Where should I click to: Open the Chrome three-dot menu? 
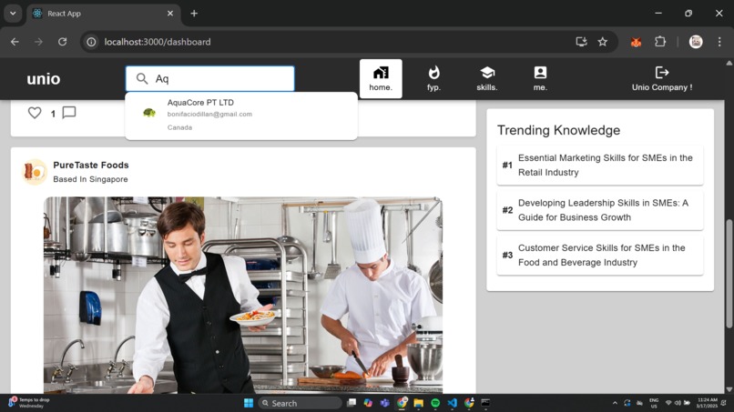click(x=719, y=42)
